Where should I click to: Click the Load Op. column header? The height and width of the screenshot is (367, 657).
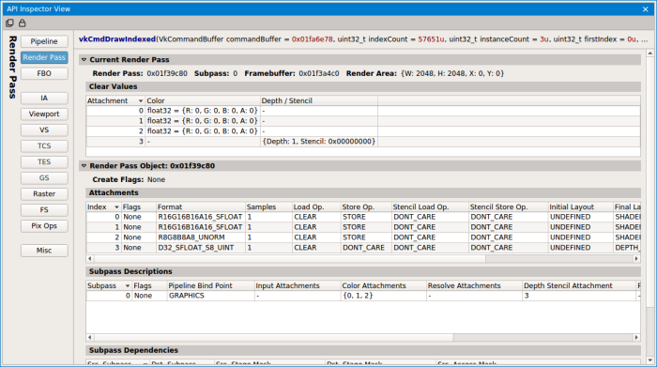(x=316, y=206)
